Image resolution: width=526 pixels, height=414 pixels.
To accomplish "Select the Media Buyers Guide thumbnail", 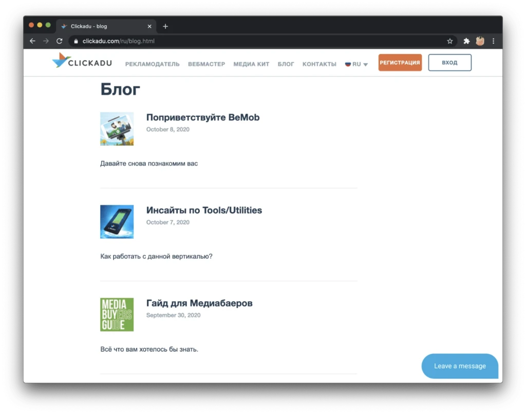I will coord(117,315).
